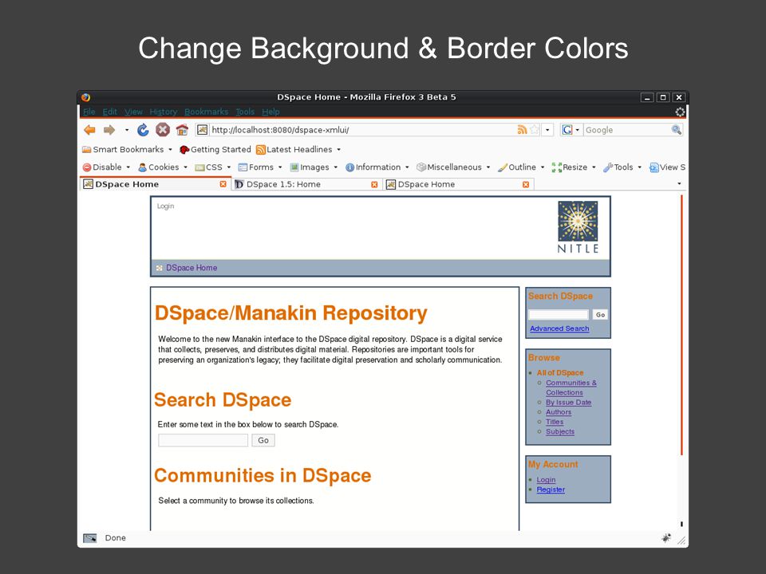This screenshot has height=574, width=766.
Task: Go to the browser Home icon
Action: (182, 130)
